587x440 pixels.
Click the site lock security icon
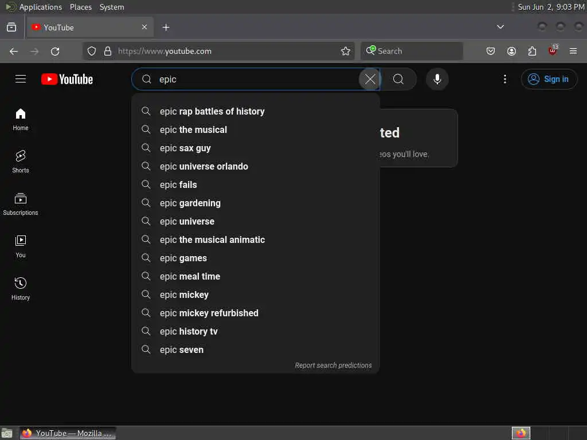(x=108, y=51)
